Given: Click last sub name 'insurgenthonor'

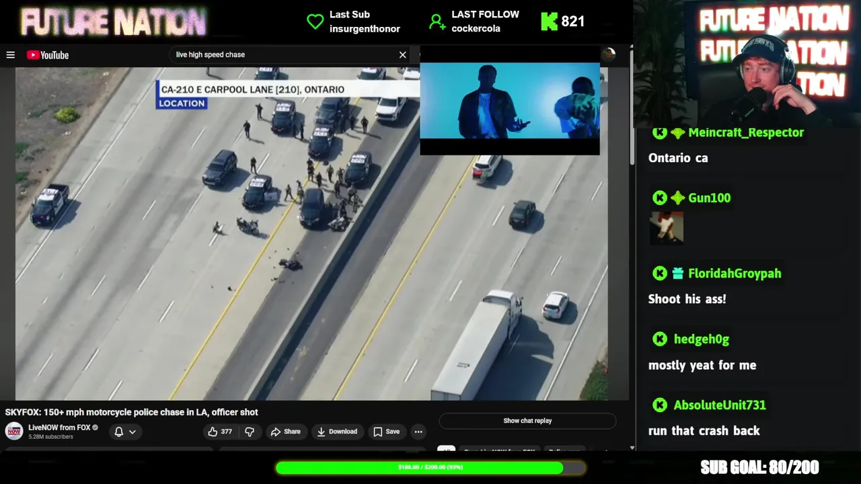Looking at the screenshot, I should 365,29.
